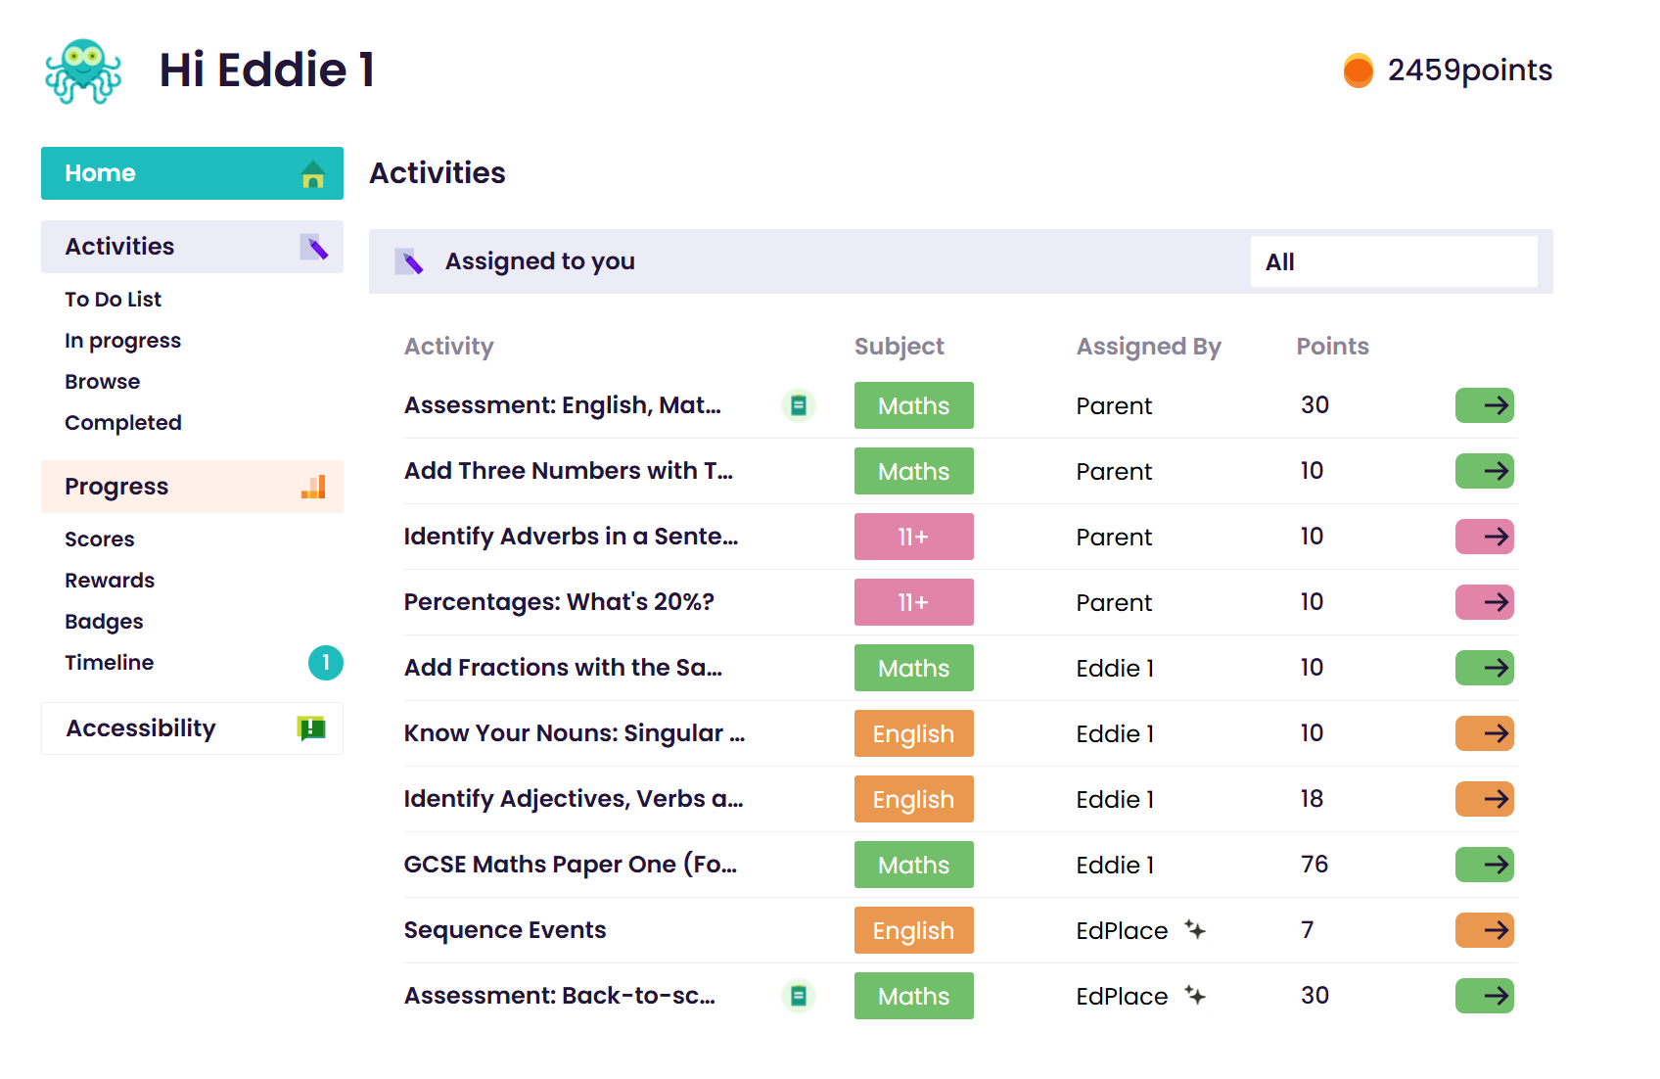The height and width of the screenshot is (1079, 1660).
Task: Click the bar chart icon on Progress
Action: (313, 487)
